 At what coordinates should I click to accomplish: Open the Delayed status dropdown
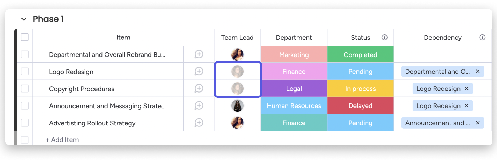(x=360, y=105)
